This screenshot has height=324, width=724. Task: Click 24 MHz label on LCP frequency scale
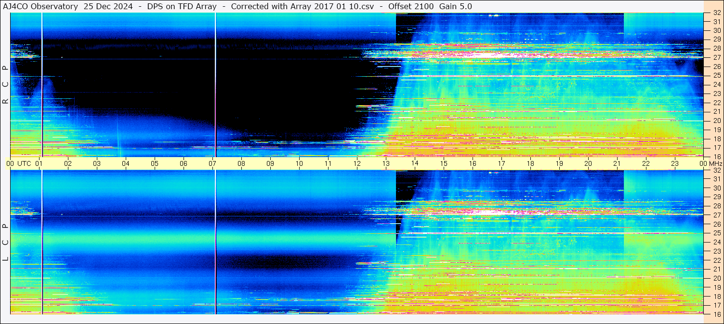tap(716, 242)
